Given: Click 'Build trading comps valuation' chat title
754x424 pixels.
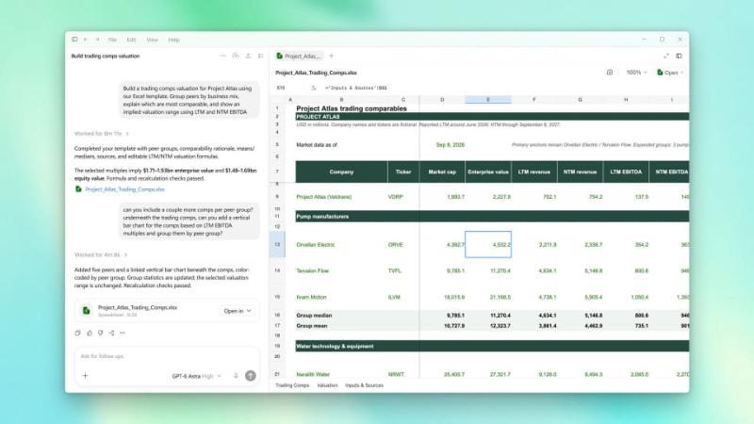Looking at the screenshot, I should pyautogui.click(x=106, y=56).
